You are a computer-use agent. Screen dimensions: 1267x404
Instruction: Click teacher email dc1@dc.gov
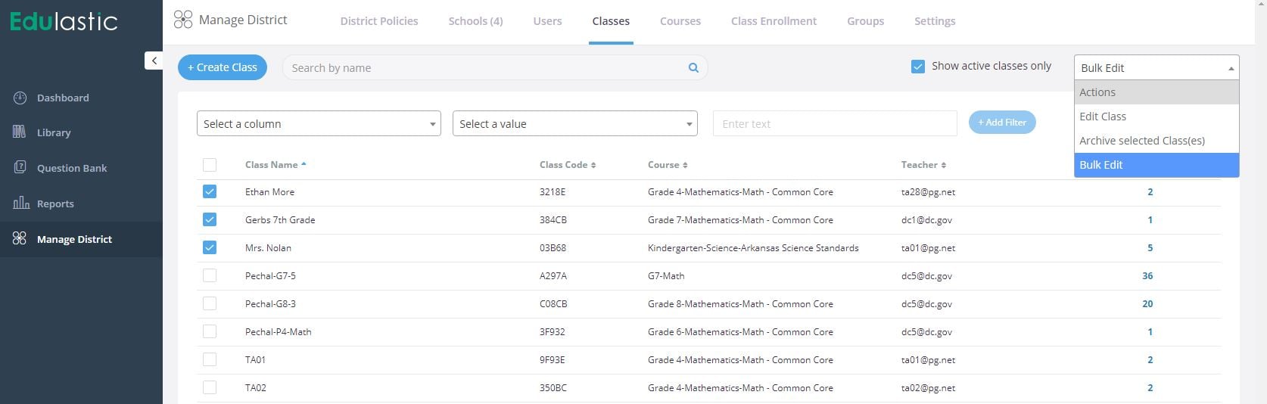pos(926,220)
